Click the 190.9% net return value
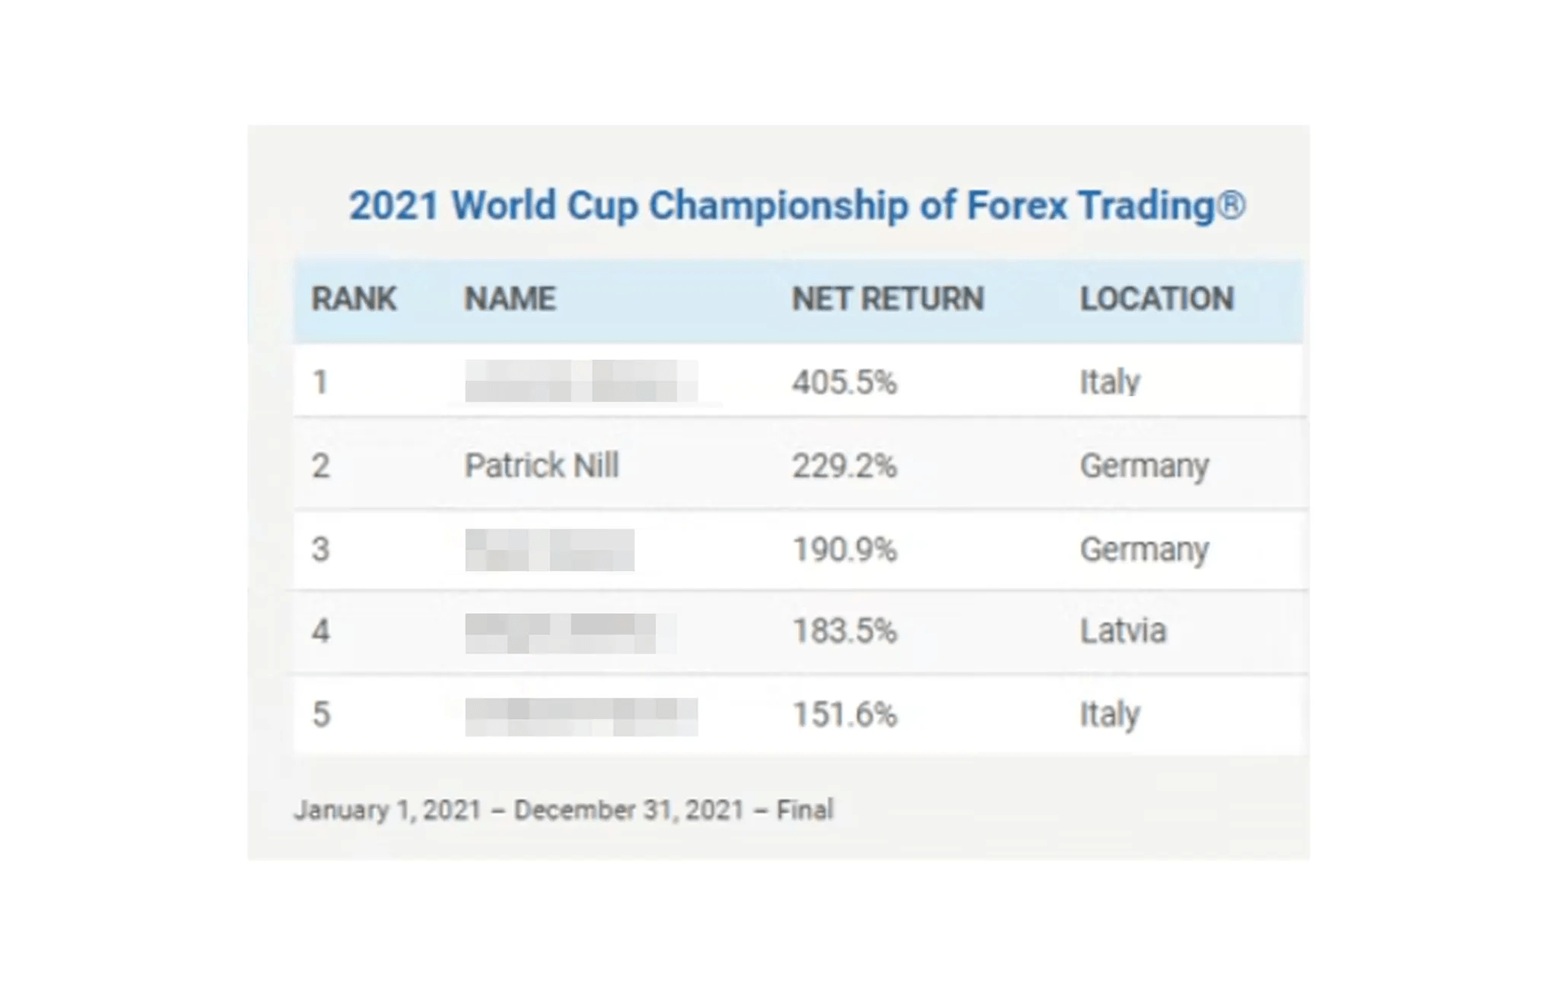The width and height of the screenshot is (1558, 988). point(844,550)
